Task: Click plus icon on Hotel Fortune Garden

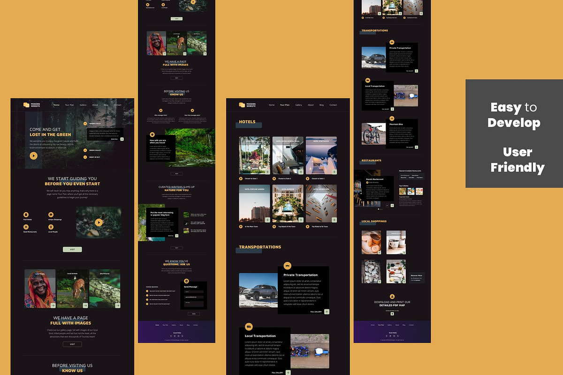Action: [267, 220]
